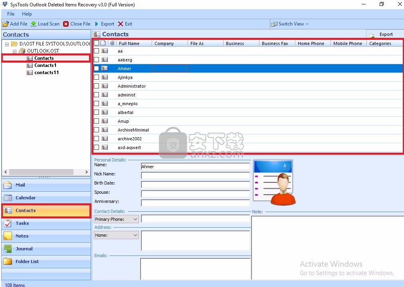Click the Add File toolbar label
The width and height of the screenshot is (404, 287).
coord(18,24)
